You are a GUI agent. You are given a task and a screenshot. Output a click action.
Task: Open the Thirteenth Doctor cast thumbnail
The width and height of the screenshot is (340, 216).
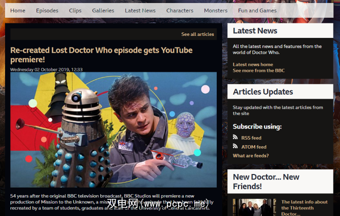[x=254, y=207]
